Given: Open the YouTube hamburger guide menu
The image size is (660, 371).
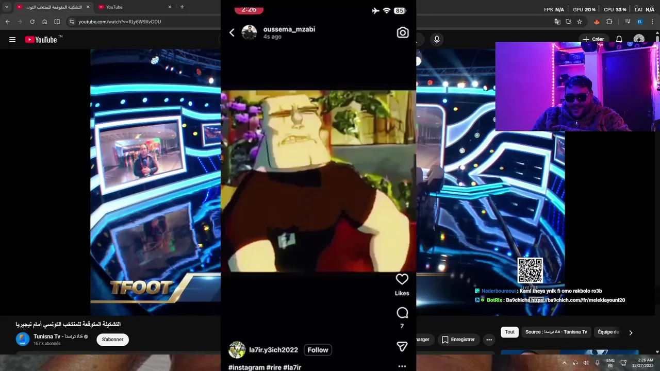Looking at the screenshot, I should 12,40.
